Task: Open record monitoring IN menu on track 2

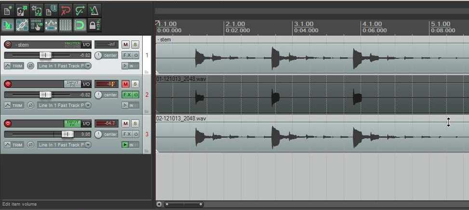Action: 131,105
